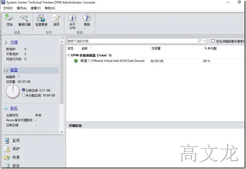246x169 pixels.
Task: Sort by the 状态 column header
Action: click(x=70, y=48)
